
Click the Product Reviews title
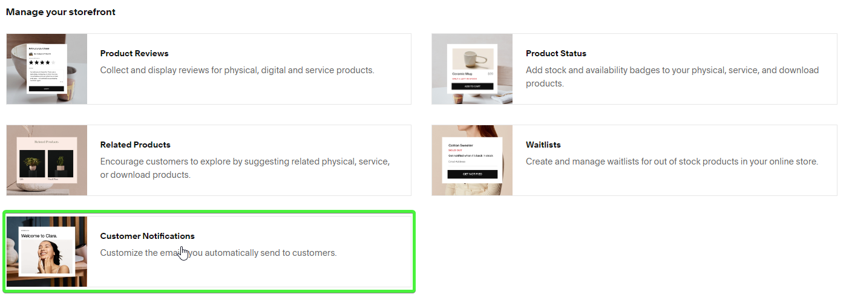(134, 53)
